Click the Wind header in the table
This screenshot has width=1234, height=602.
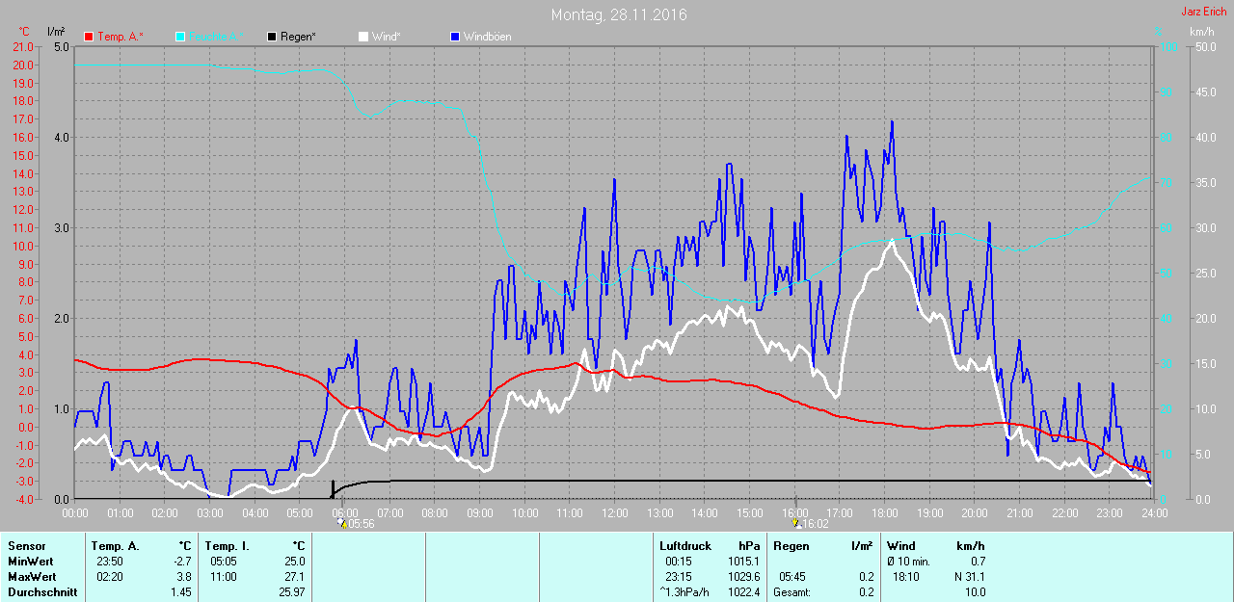click(901, 545)
